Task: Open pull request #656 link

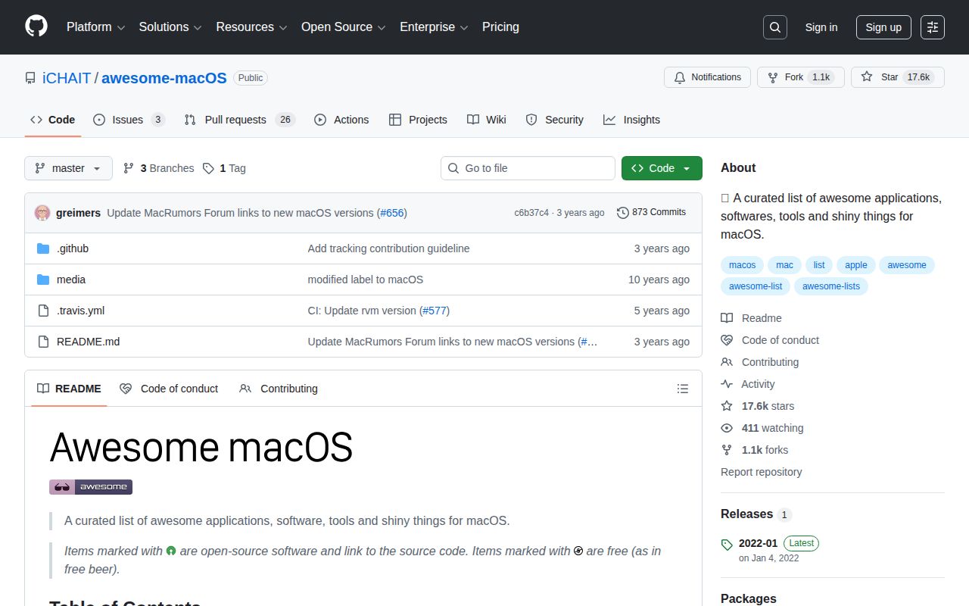Action: (392, 213)
